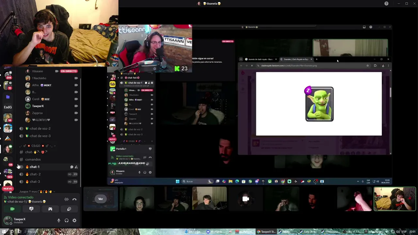418x235 pixels.
Task: Open the server with the 14 badge
Action: [x=8, y=117]
